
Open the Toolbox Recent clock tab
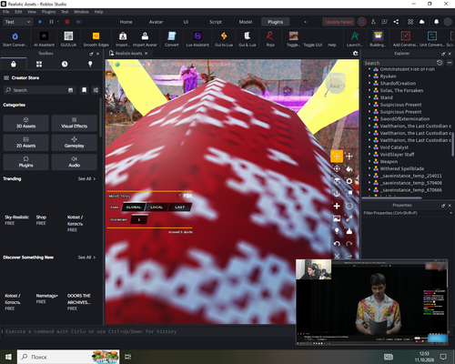click(65, 64)
